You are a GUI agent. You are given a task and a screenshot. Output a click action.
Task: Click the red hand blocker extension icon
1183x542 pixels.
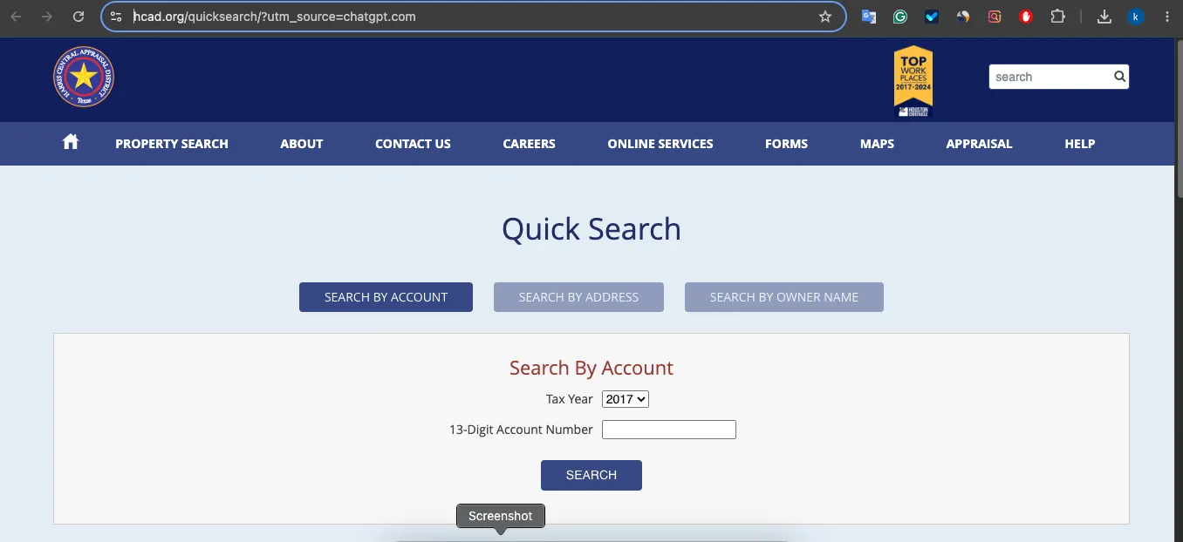click(1026, 17)
